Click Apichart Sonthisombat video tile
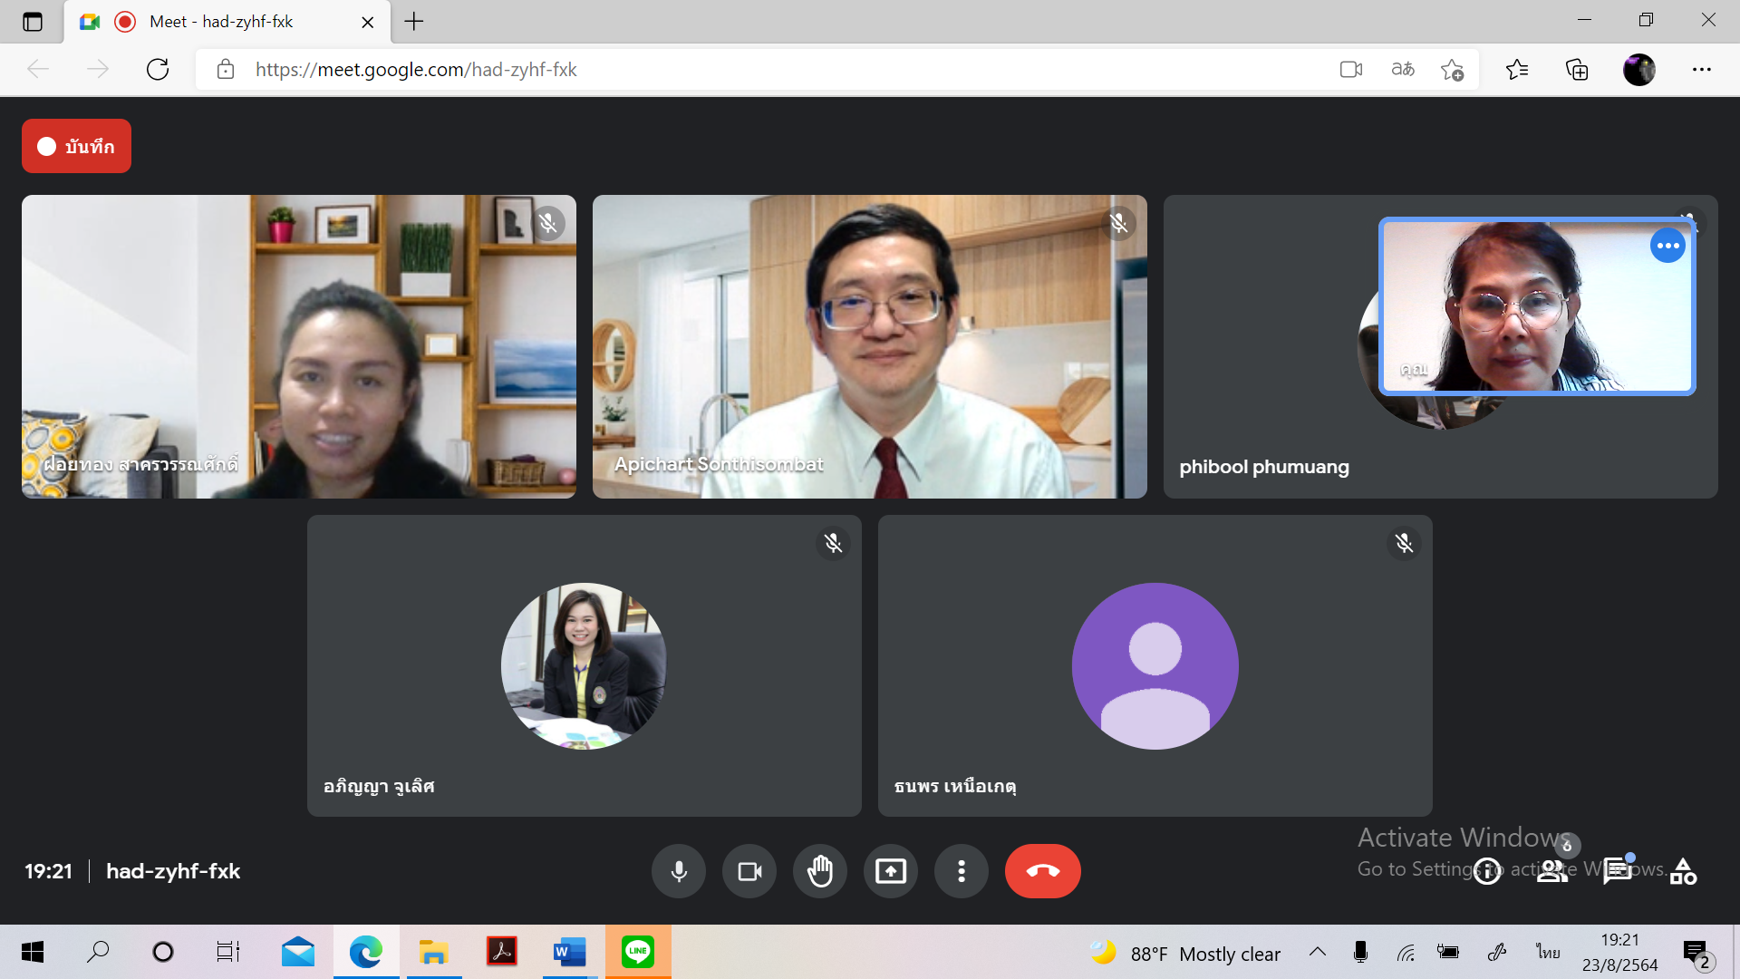 point(869,346)
